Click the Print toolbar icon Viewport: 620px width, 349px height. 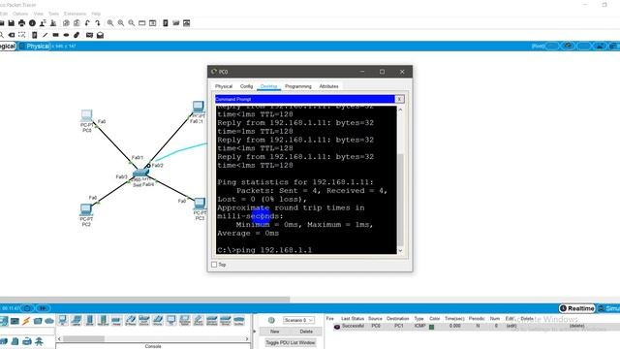click(21, 23)
